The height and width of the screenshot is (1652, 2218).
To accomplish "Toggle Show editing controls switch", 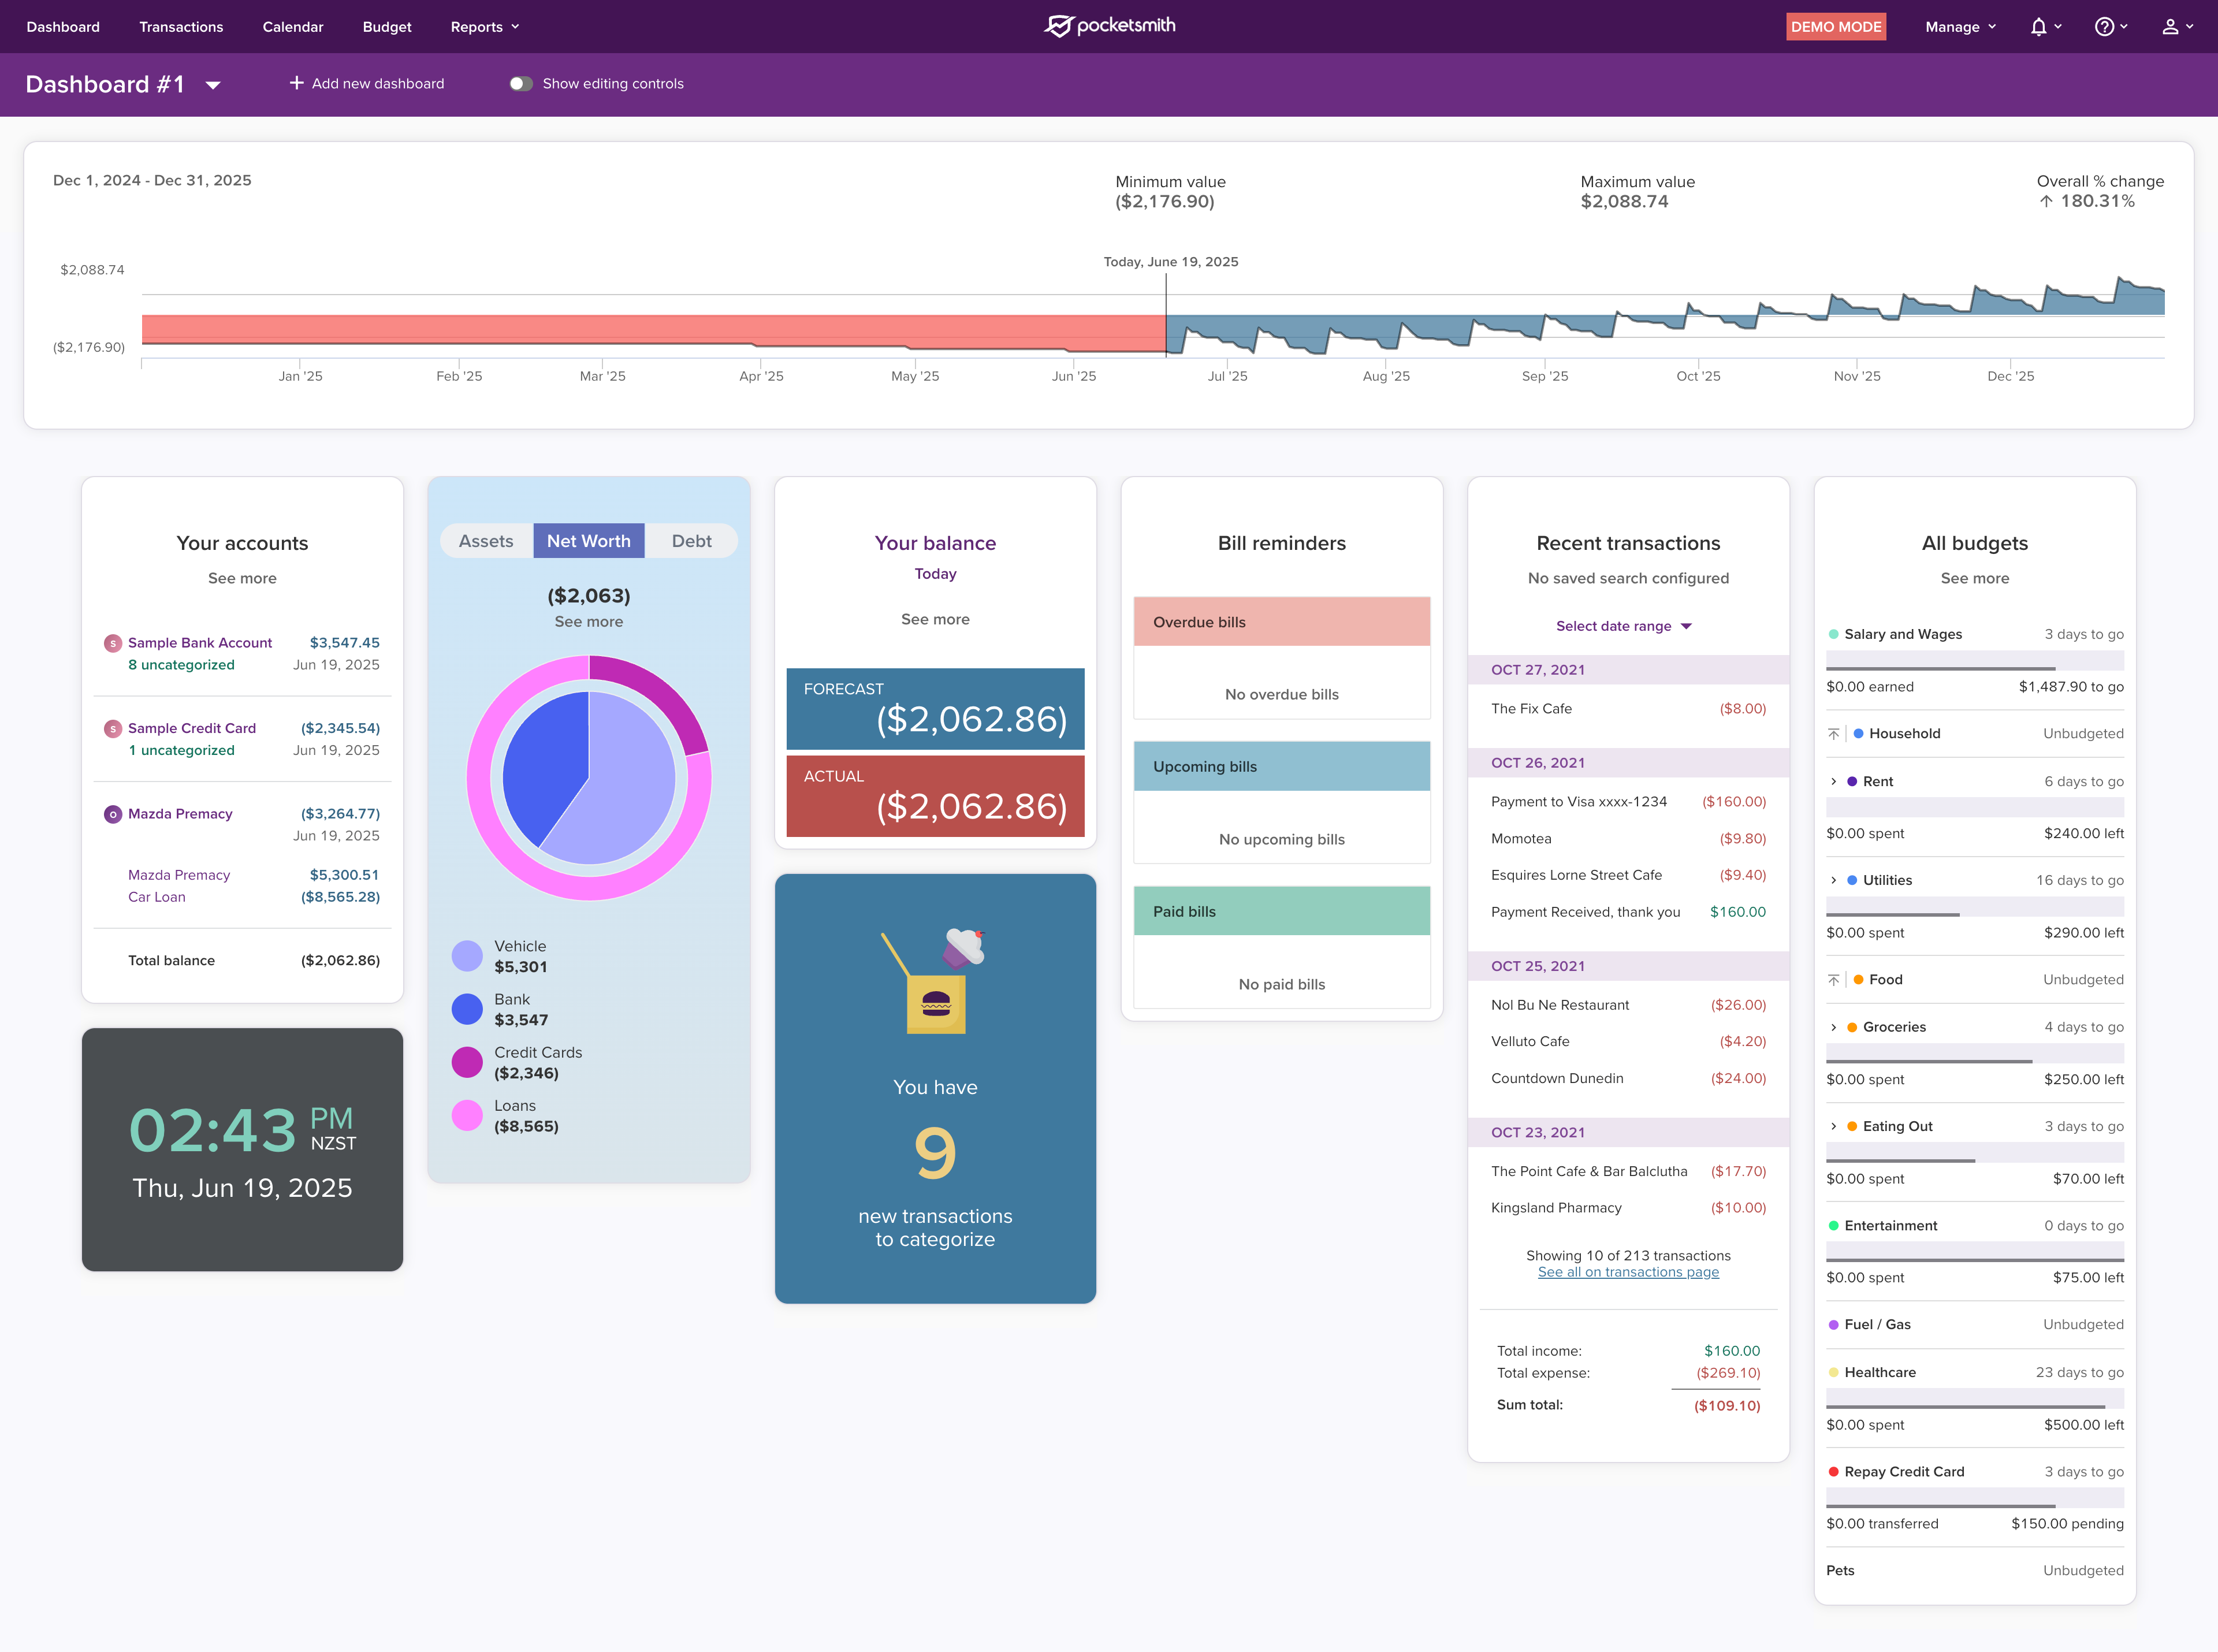I will pos(521,84).
